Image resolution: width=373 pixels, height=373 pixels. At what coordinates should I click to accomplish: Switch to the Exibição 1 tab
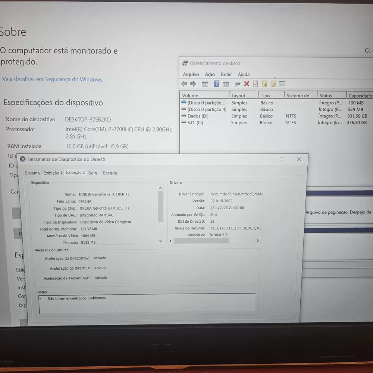point(53,173)
